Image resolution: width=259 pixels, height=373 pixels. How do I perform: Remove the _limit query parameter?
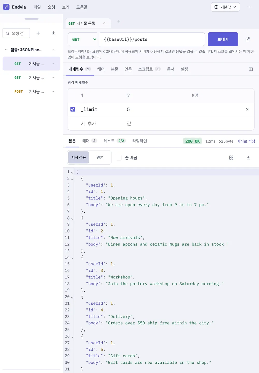click(247, 109)
